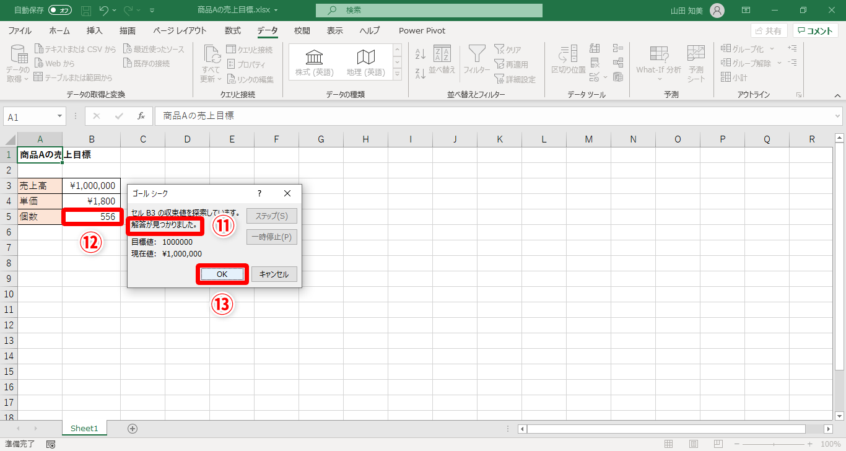Click Cancel (キャンセル) in the Goal Seek dialog
846x451 pixels.
click(274, 274)
